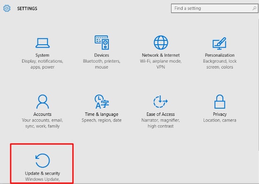Screen dimensions: 259x184
Task: Click the Network & Internet label
Action: coord(161,55)
